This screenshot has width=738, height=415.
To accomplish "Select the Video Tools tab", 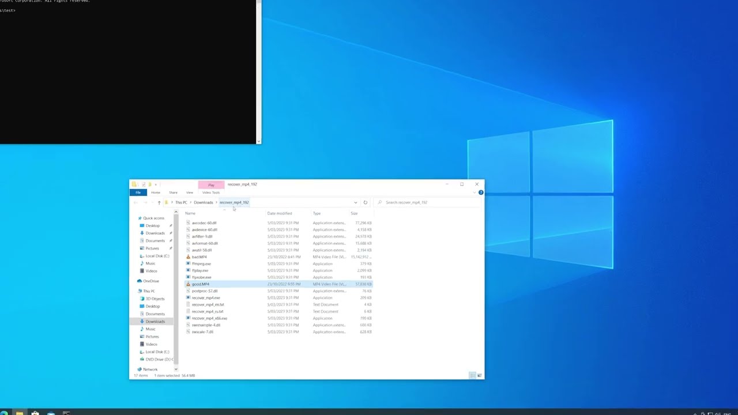I will click(x=211, y=193).
